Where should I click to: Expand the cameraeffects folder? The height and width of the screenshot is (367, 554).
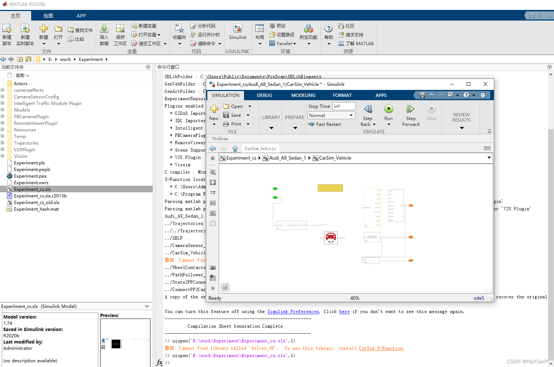click(3, 90)
